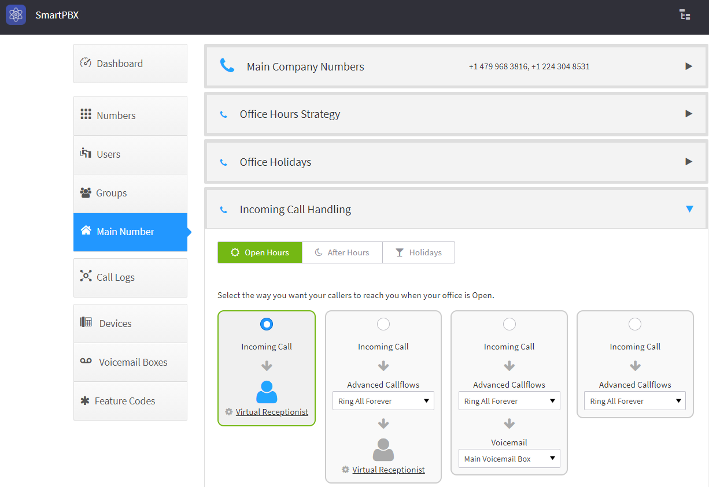Switch to the After Hours tab

pos(342,252)
